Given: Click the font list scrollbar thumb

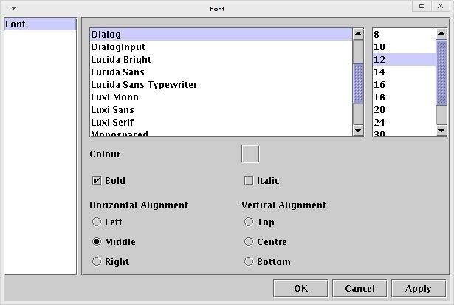Looking at the screenshot, I should click(x=358, y=83).
